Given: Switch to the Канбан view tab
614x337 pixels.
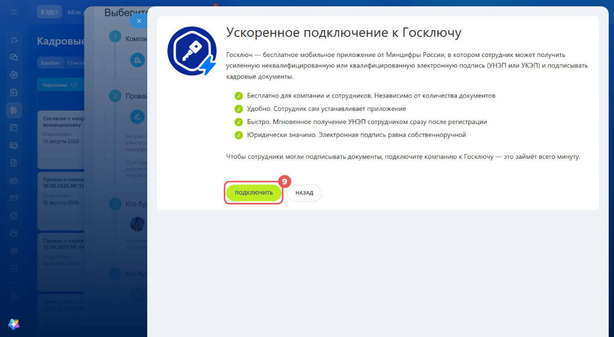Looking at the screenshot, I should [x=50, y=63].
